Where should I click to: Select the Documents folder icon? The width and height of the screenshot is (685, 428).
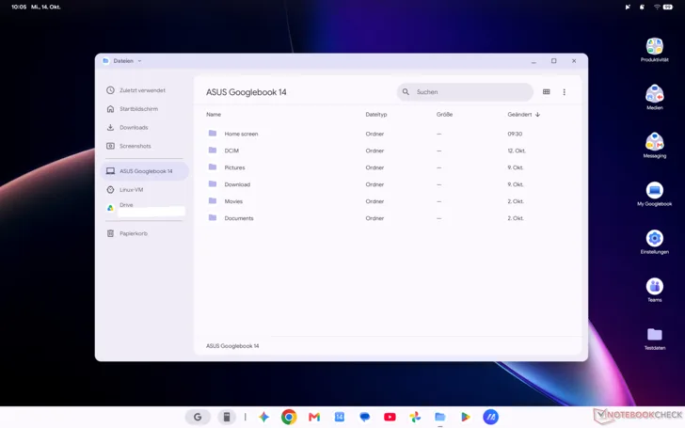213,217
